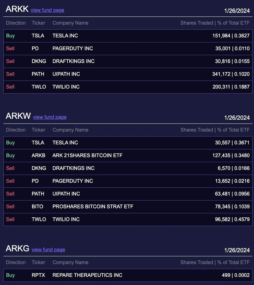Select the TSLA buy row in ARKK
This screenshot has height=285, width=254.
pos(128,36)
